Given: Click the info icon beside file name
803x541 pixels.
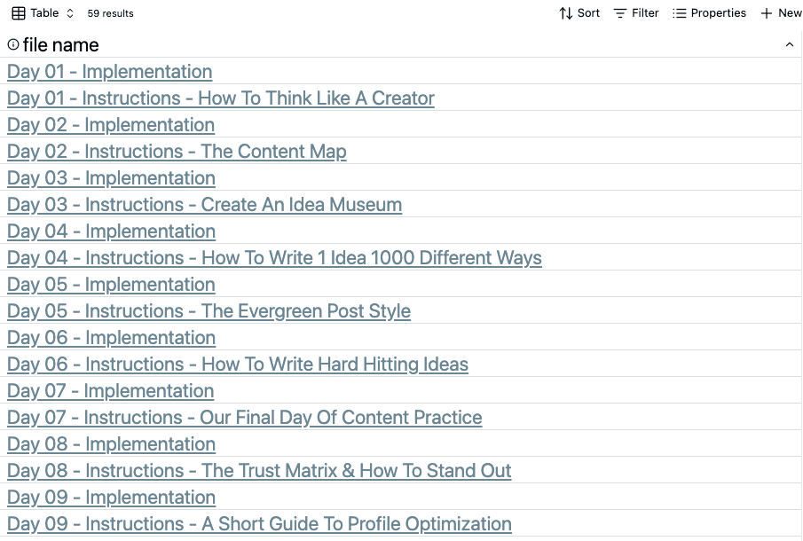Looking at the screenshot, I should [x=13, y=45].
